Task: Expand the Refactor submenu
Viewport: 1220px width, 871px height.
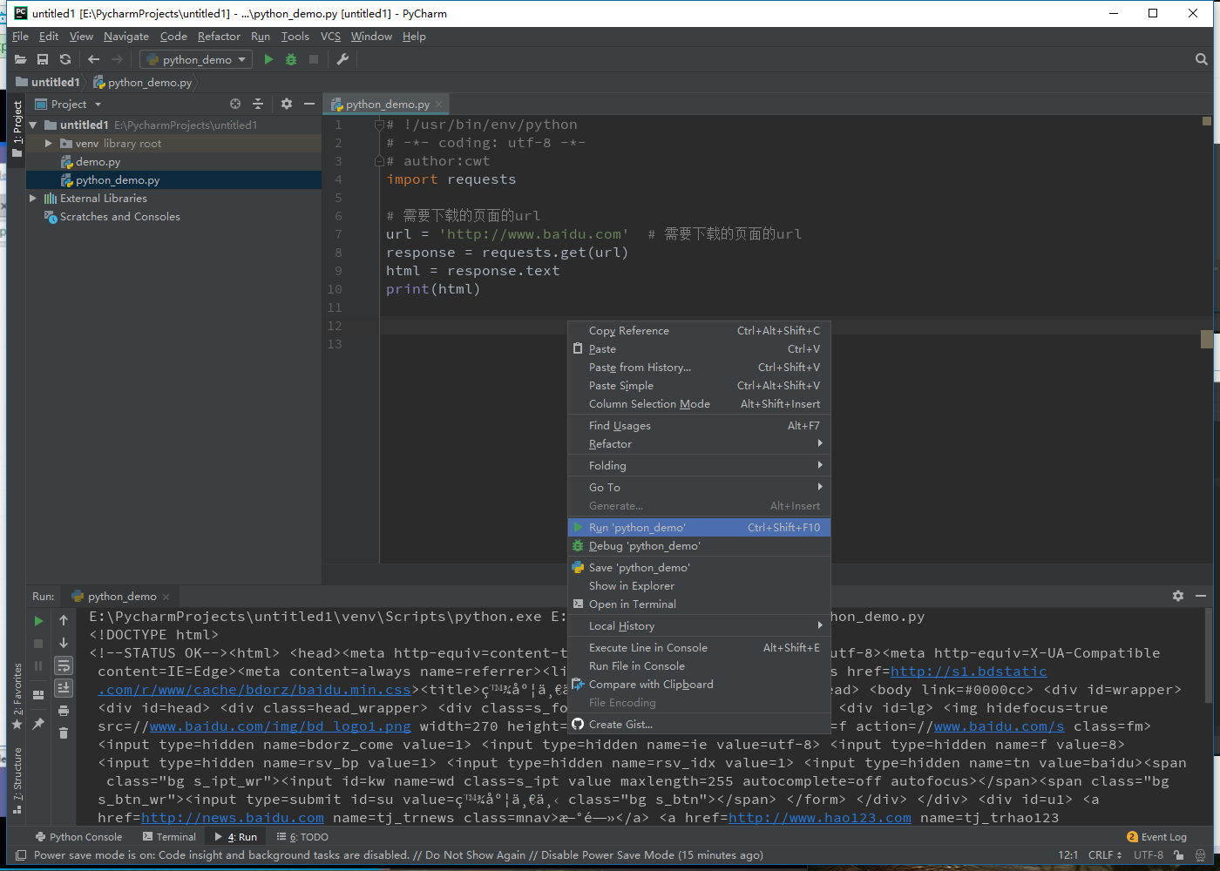Action: click(699, 444)
